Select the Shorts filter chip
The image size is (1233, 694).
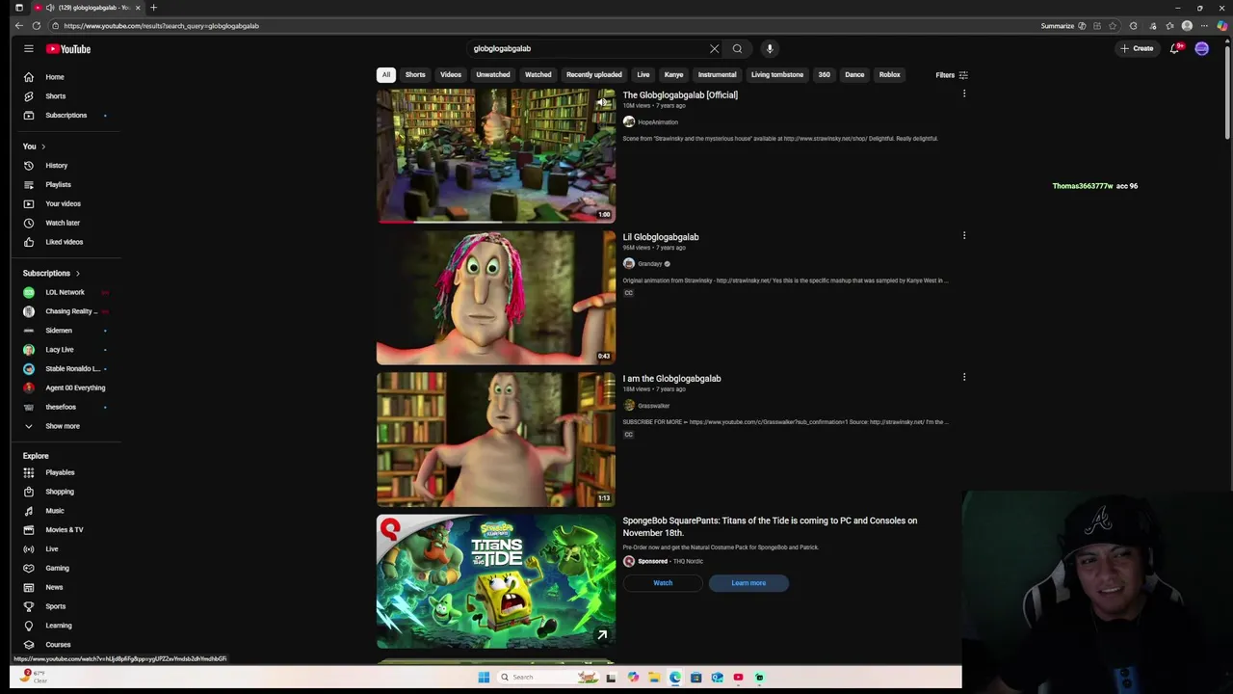(x=415, y=74)
